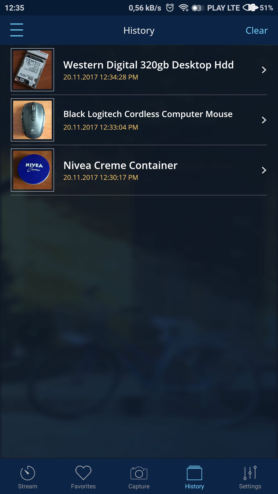Tap the Wi-Fi status bar icon
The width and height of the screenshot is (278, 494).
click(184, 8)
